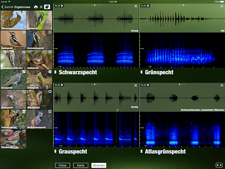This screenshot has height=169, width=225.
Task: Check the Weißrückenspecht checkbox
Action: coord(50,111)
